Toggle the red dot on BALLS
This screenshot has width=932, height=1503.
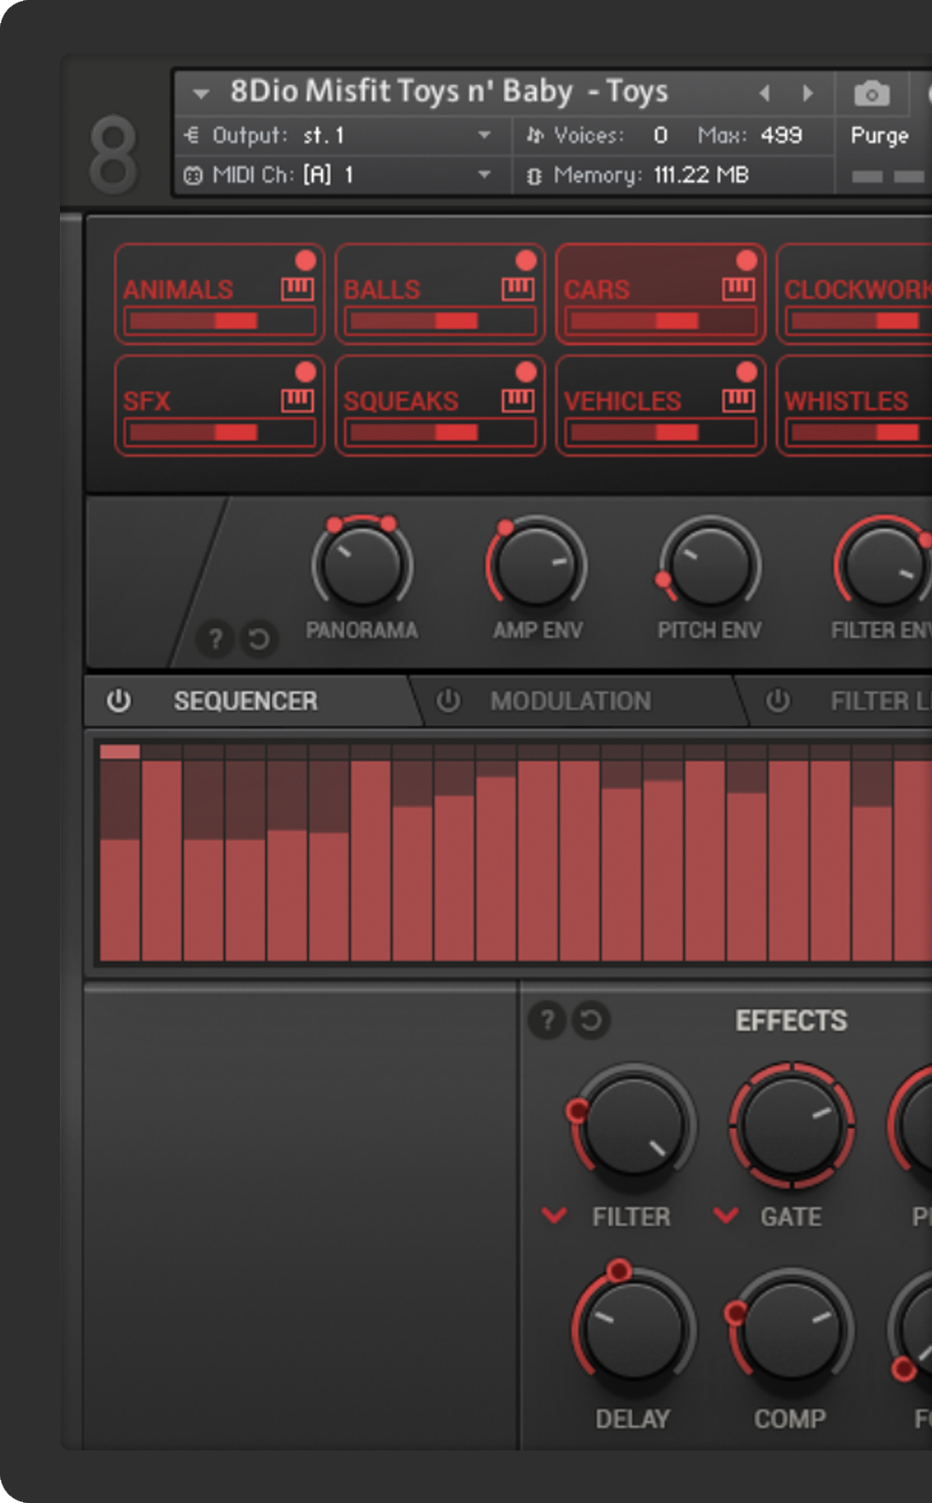[526, 260]
